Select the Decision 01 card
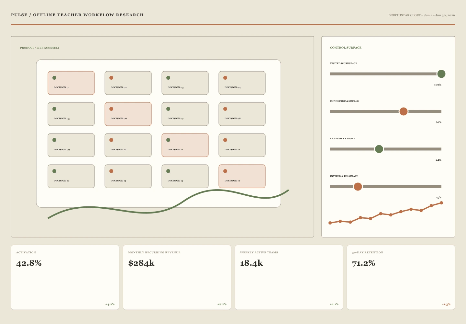Screen dimensions: 466x324 click(71, 83)
